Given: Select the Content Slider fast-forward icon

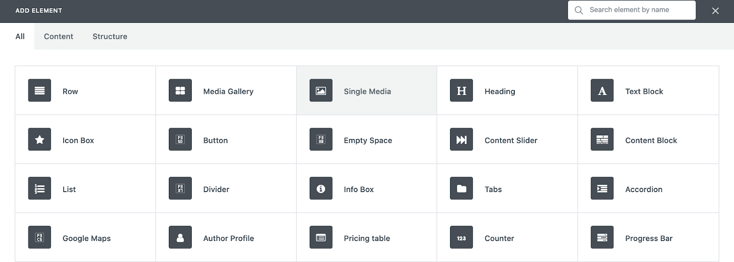Looking at the screenshot, I should [x=462, y=139].
